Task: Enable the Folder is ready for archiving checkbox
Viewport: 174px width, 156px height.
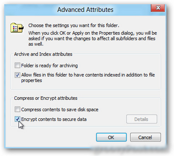Action: [17, 65]
